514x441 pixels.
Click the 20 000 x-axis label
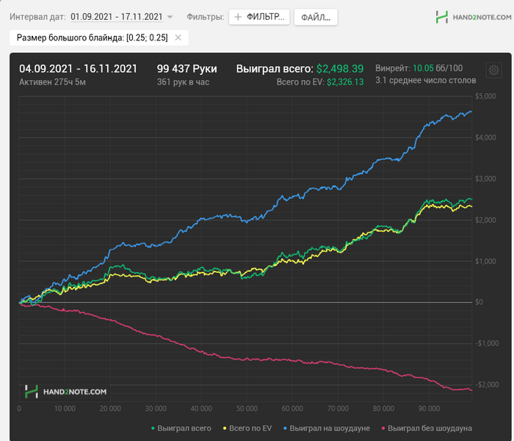click(110, 409)
